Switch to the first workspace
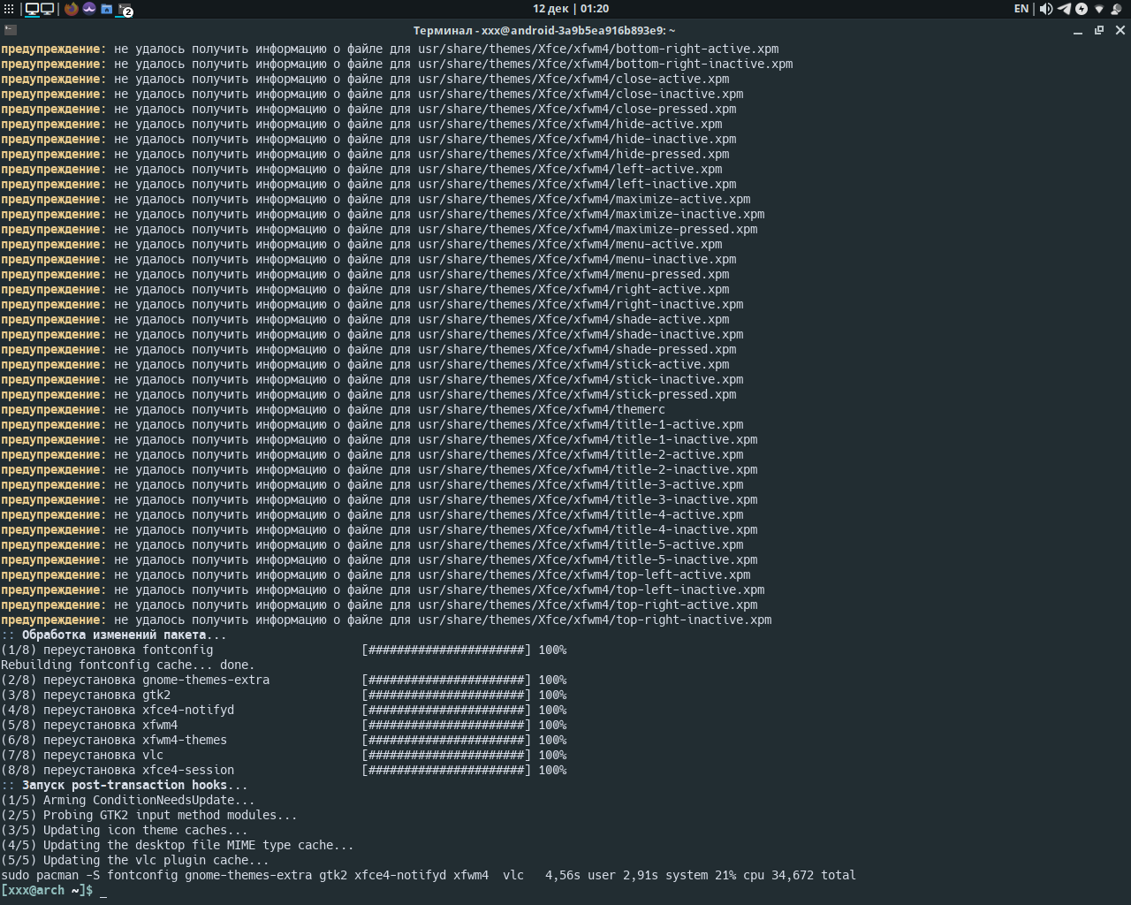The image size is (1131, 905). coord(32,9)
